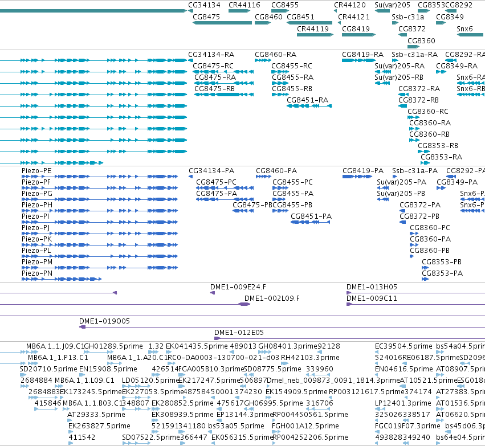Viewport: 485px width, 446px height.
Task: Click clone DME1-013H05
Action: coord(372,287)
